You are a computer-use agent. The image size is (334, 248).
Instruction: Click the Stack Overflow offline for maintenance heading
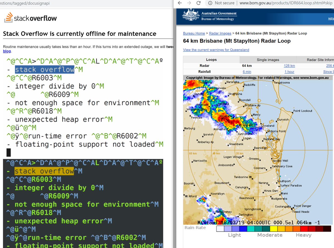80,34
